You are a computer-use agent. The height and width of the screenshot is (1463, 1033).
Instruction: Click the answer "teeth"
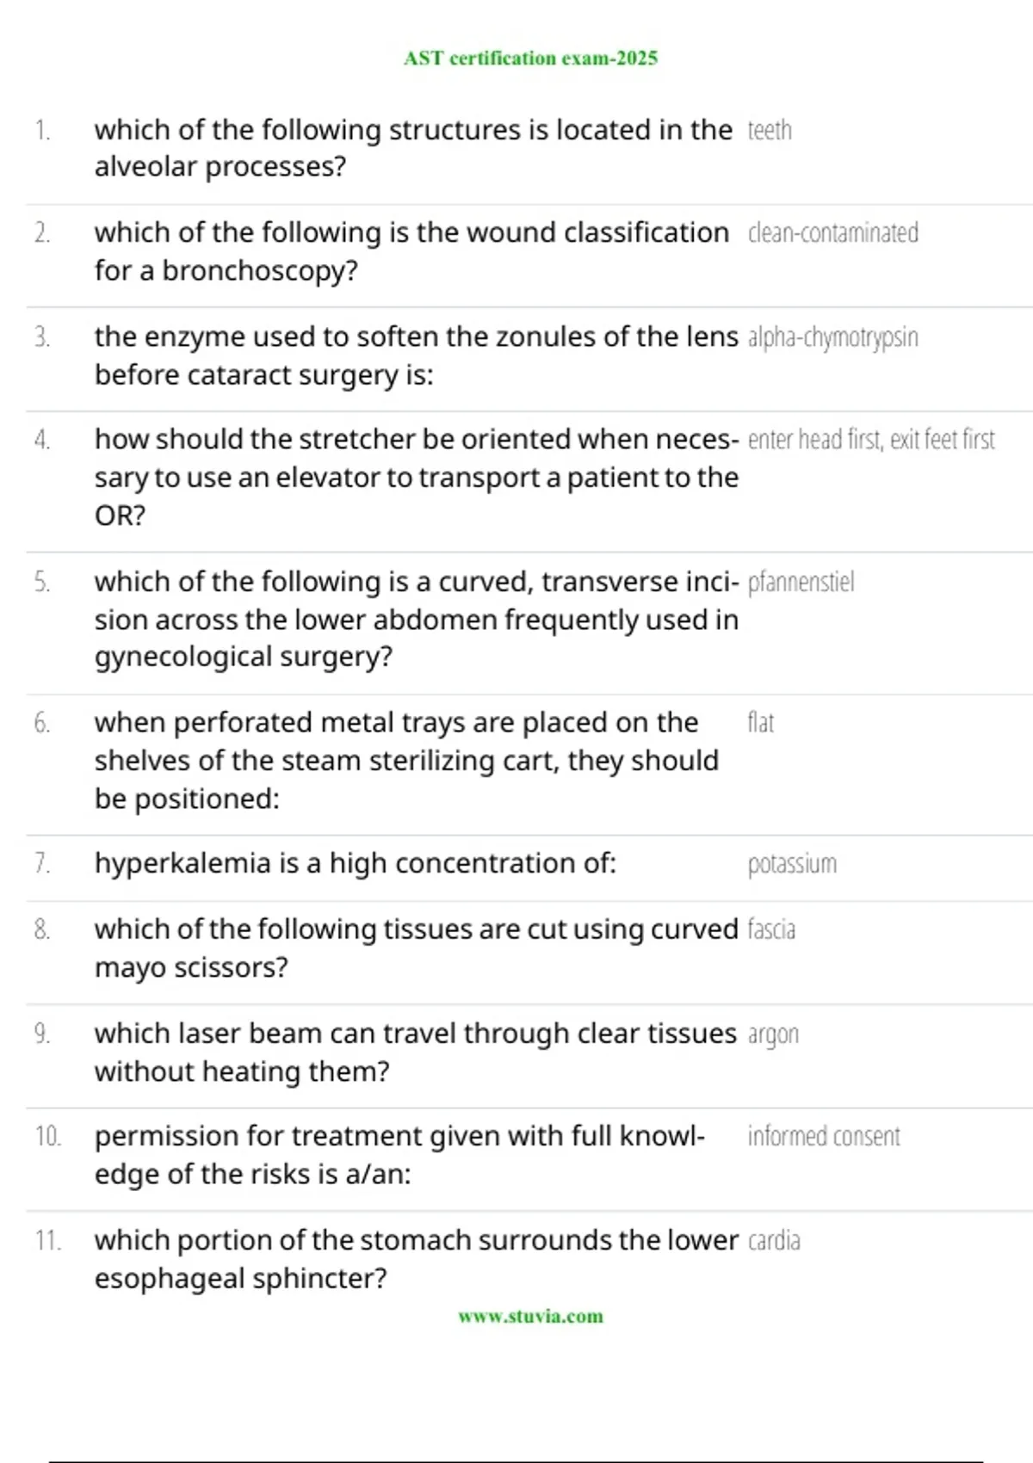click(770, 131)
